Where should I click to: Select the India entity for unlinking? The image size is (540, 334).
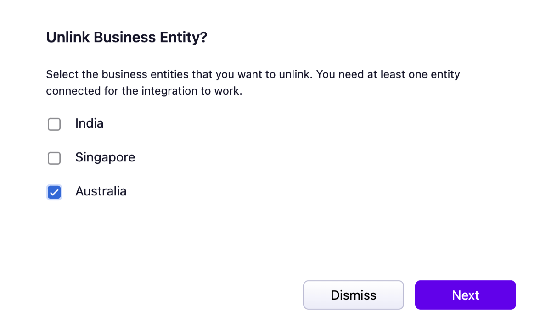tap(54, 124)
